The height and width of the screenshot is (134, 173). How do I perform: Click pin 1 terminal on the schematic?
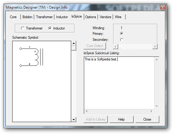(21, 49)
